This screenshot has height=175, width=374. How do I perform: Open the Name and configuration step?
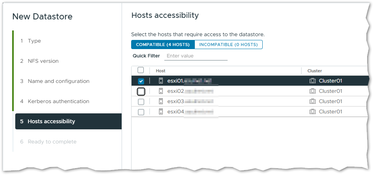click(58, 81)
